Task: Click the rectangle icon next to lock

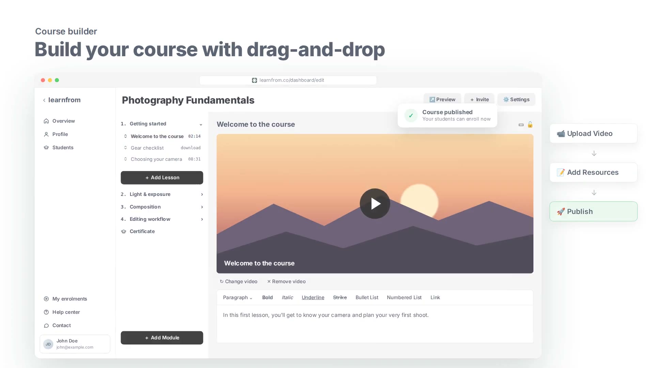Action: (521, 125)
